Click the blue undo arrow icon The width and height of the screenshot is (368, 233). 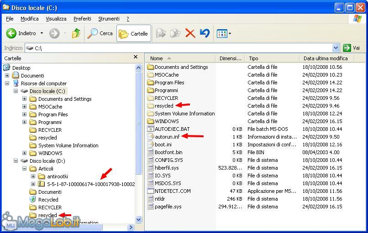coord(205,33)
